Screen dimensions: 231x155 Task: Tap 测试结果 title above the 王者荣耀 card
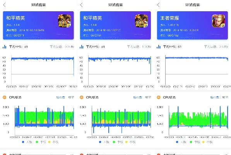coord(192,5)
